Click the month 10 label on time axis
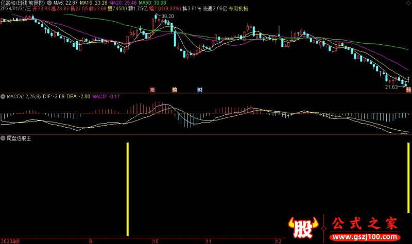Viewport: 412px width, 244px height. click(x=156, y=241)
